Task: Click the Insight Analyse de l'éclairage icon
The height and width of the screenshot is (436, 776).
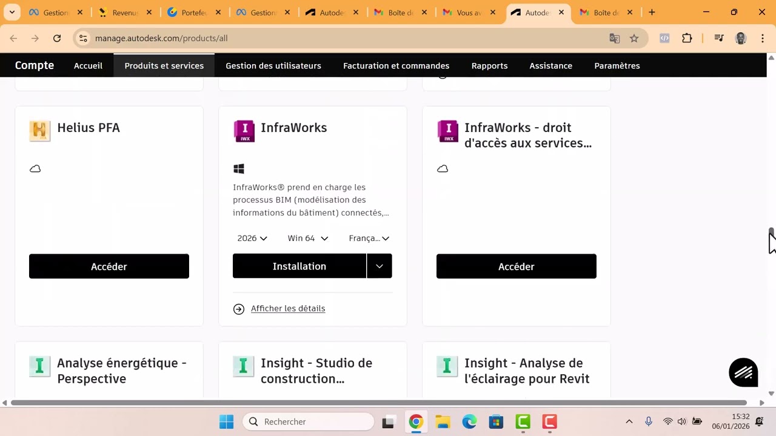Action: pyautogui.click(x=447, y=366)
